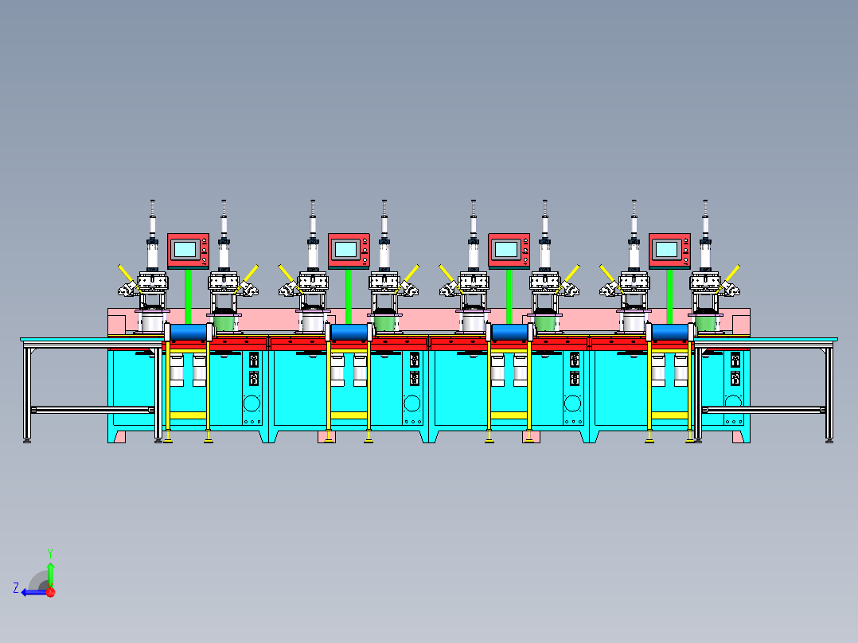858x643 pixels.
Task: Select the leftmost red touchscreen panel on the model
Action: 188,251
